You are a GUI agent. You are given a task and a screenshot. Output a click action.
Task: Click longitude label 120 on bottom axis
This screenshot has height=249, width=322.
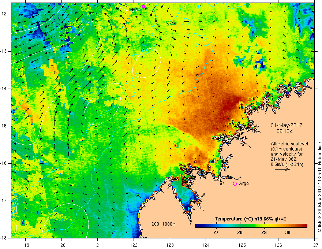coord(61,245)
